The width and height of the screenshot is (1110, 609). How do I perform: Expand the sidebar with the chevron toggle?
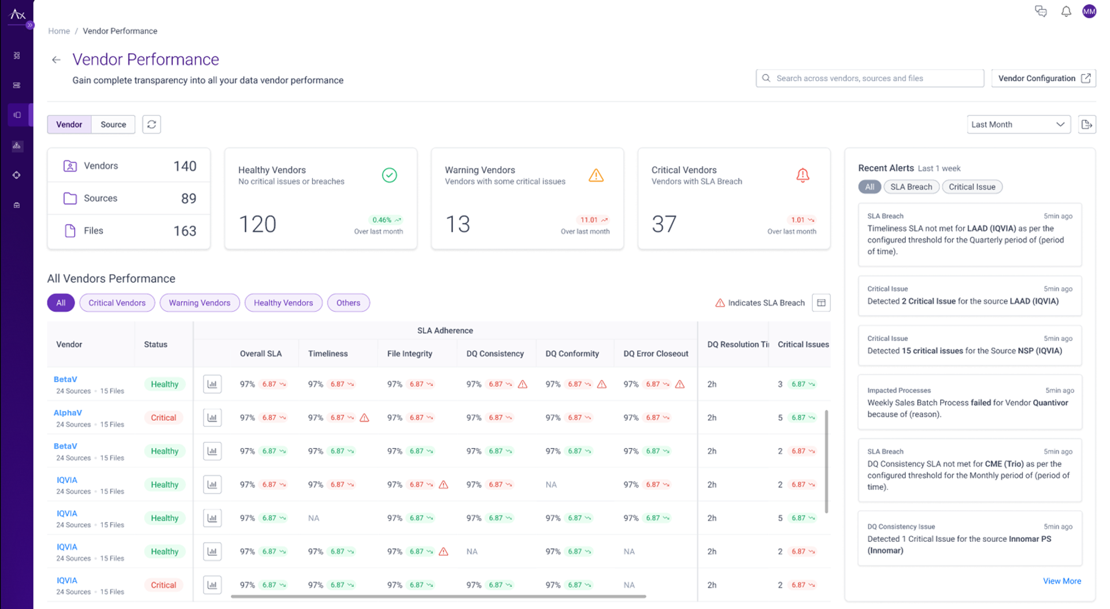tap(30, 25)
